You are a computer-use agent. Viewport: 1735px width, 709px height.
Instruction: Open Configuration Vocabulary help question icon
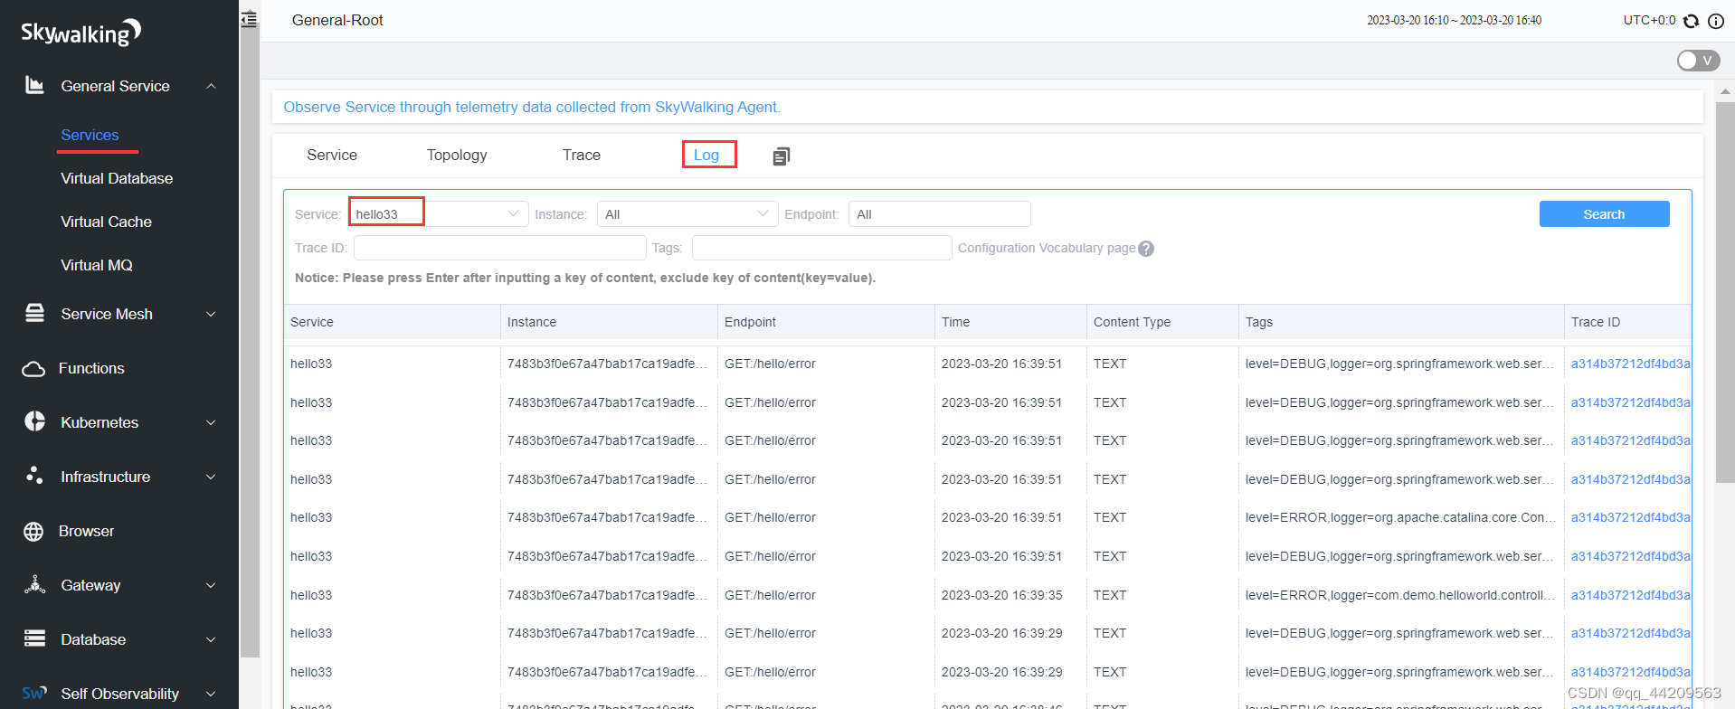(x=1146, y=249)
